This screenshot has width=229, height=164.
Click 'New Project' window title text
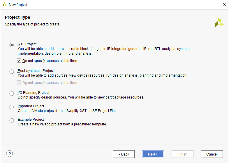pyautogui.click(x=18, y=5)
